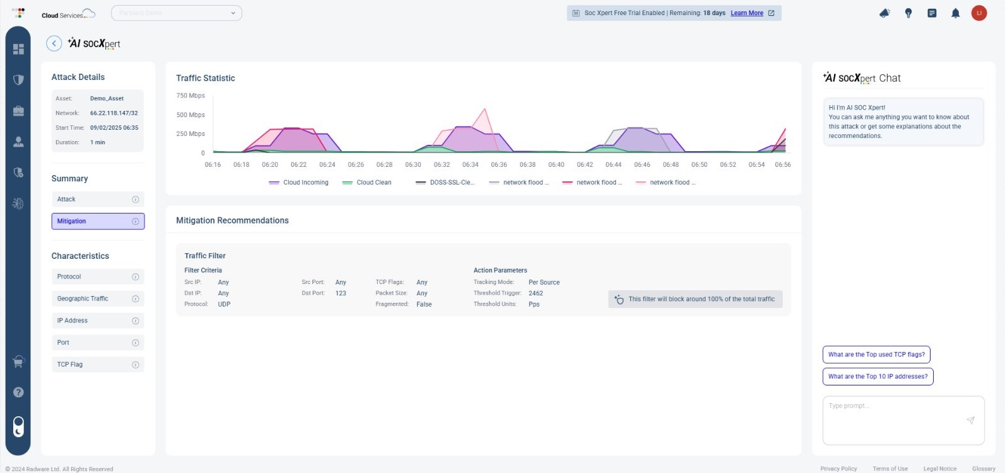Toggle the DOSS-SSL-Cle... legend series
This screenshot has height=473, width=1005.
tap(445, 183)
